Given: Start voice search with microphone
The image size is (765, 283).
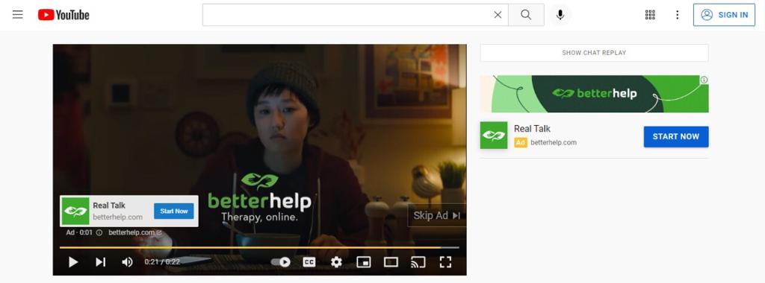Looking at the screenshot, I should tap(560, 15).
